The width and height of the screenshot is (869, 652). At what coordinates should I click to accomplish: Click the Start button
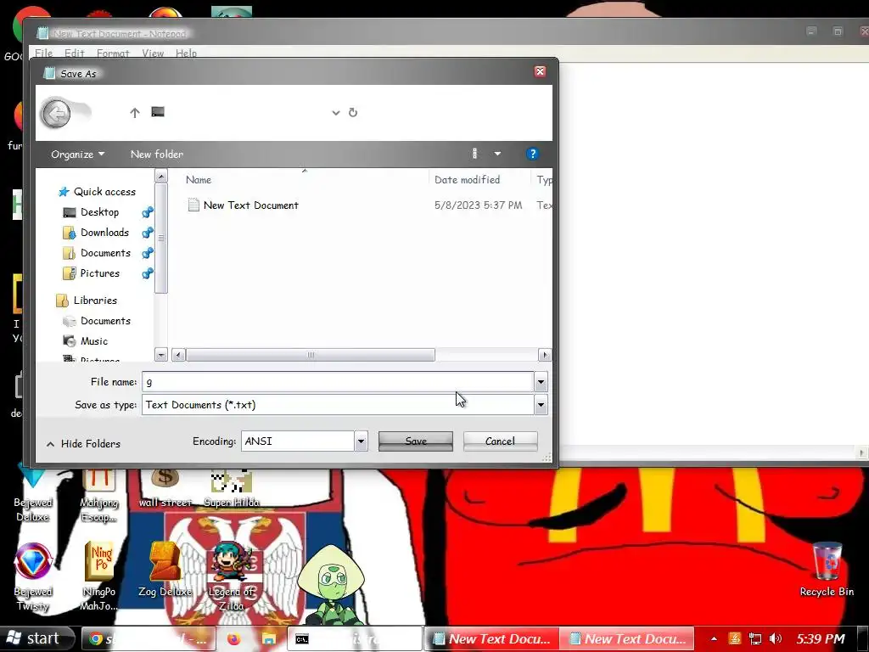tap(36, 638)
